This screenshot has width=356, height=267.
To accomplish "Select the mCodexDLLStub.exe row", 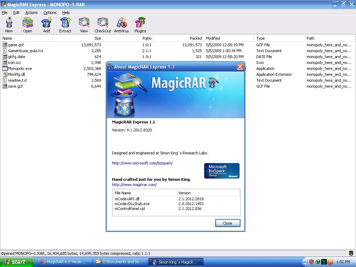I will pos(176,204).
